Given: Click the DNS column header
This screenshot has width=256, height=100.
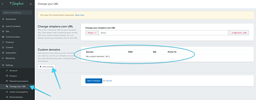Looking at the screenshot, I should [130, 52].
